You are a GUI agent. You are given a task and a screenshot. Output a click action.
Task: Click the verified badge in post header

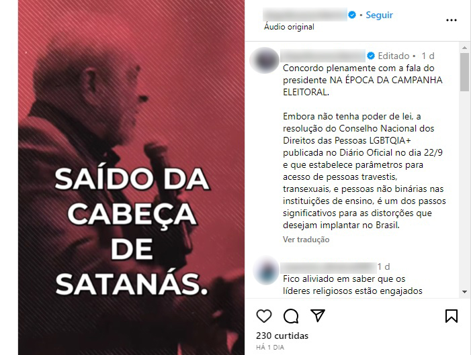(352, 15)
